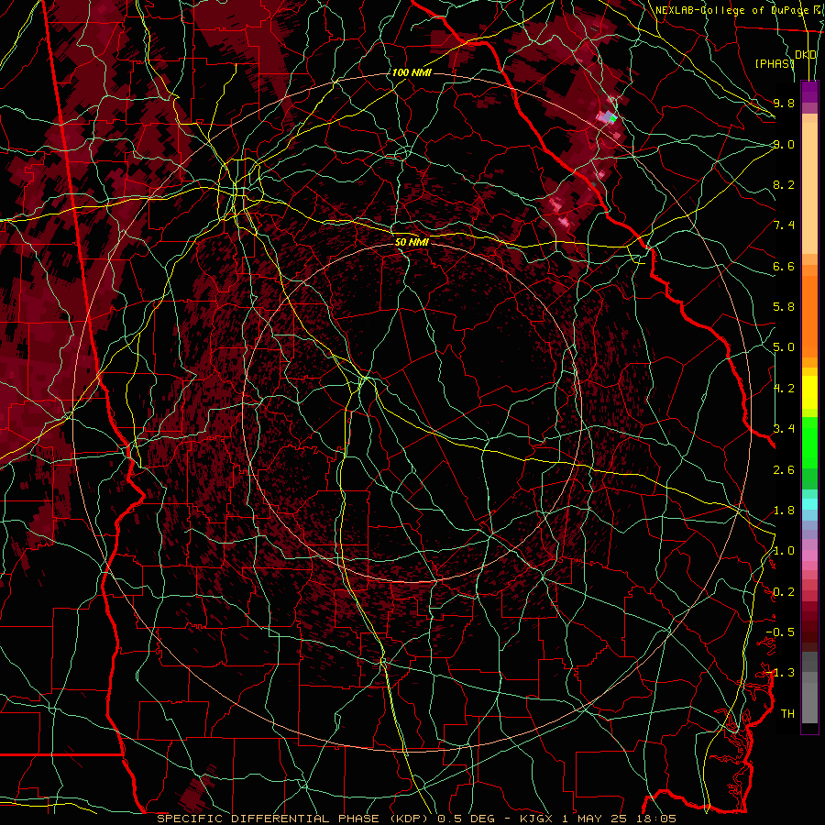
Task: Click the 5.8 legend value
Action: (x=784, y=307)
